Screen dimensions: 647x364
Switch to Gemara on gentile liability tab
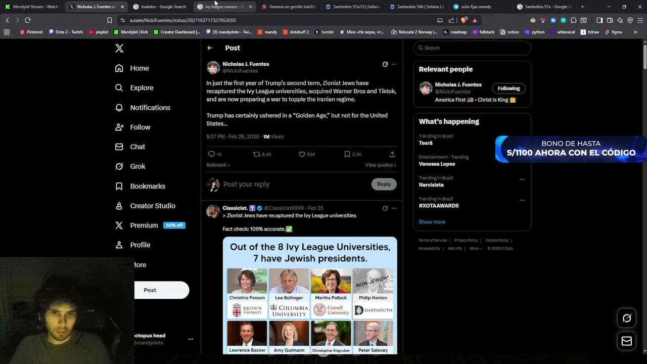point(288,7)
